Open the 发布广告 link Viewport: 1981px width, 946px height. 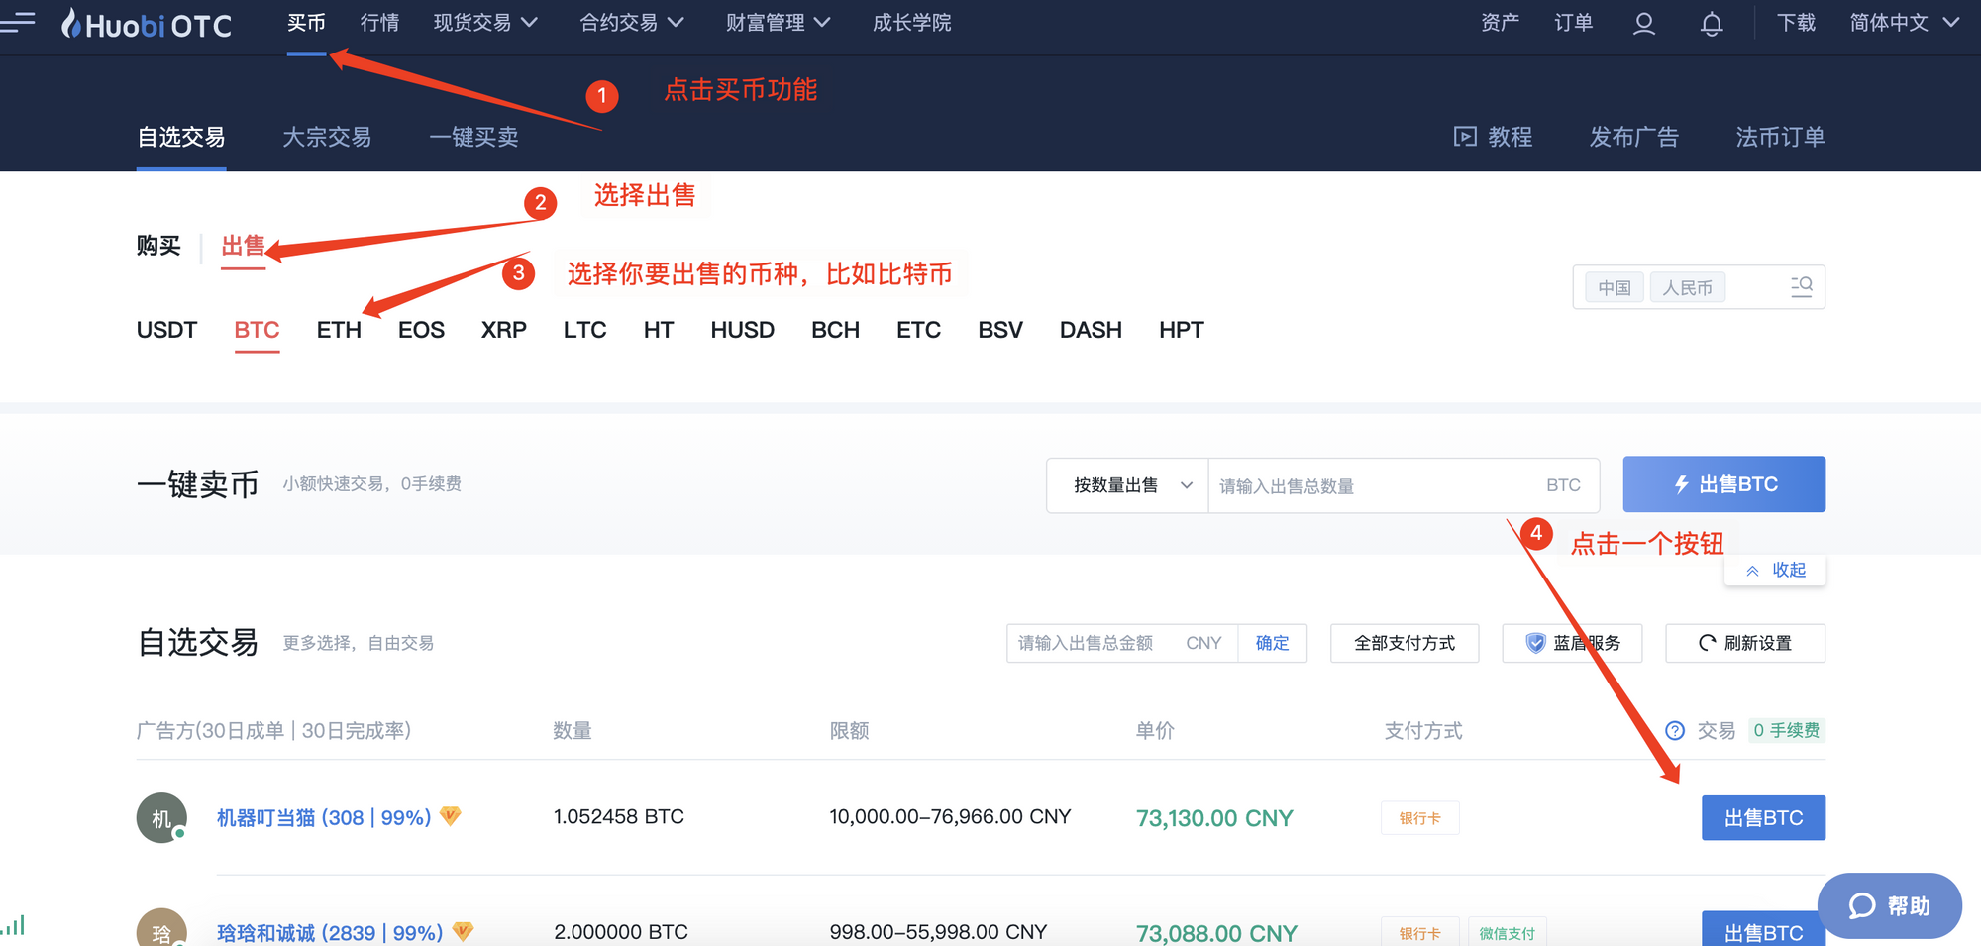point(1634,137)
